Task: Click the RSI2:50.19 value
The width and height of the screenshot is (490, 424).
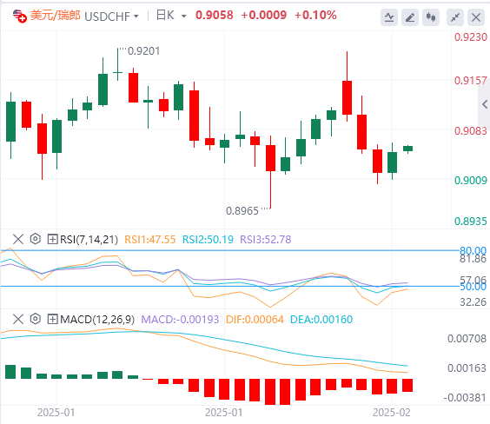Action: [208, 240]
